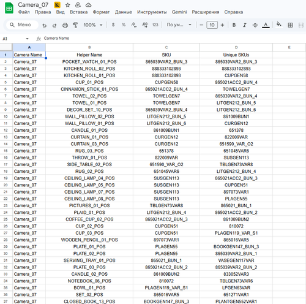This screenshot has height=304, width=306.
Task: Select cell 651590_VAR_O2 in SKU column
Action: pyautogui.click(x=166, y=164)
